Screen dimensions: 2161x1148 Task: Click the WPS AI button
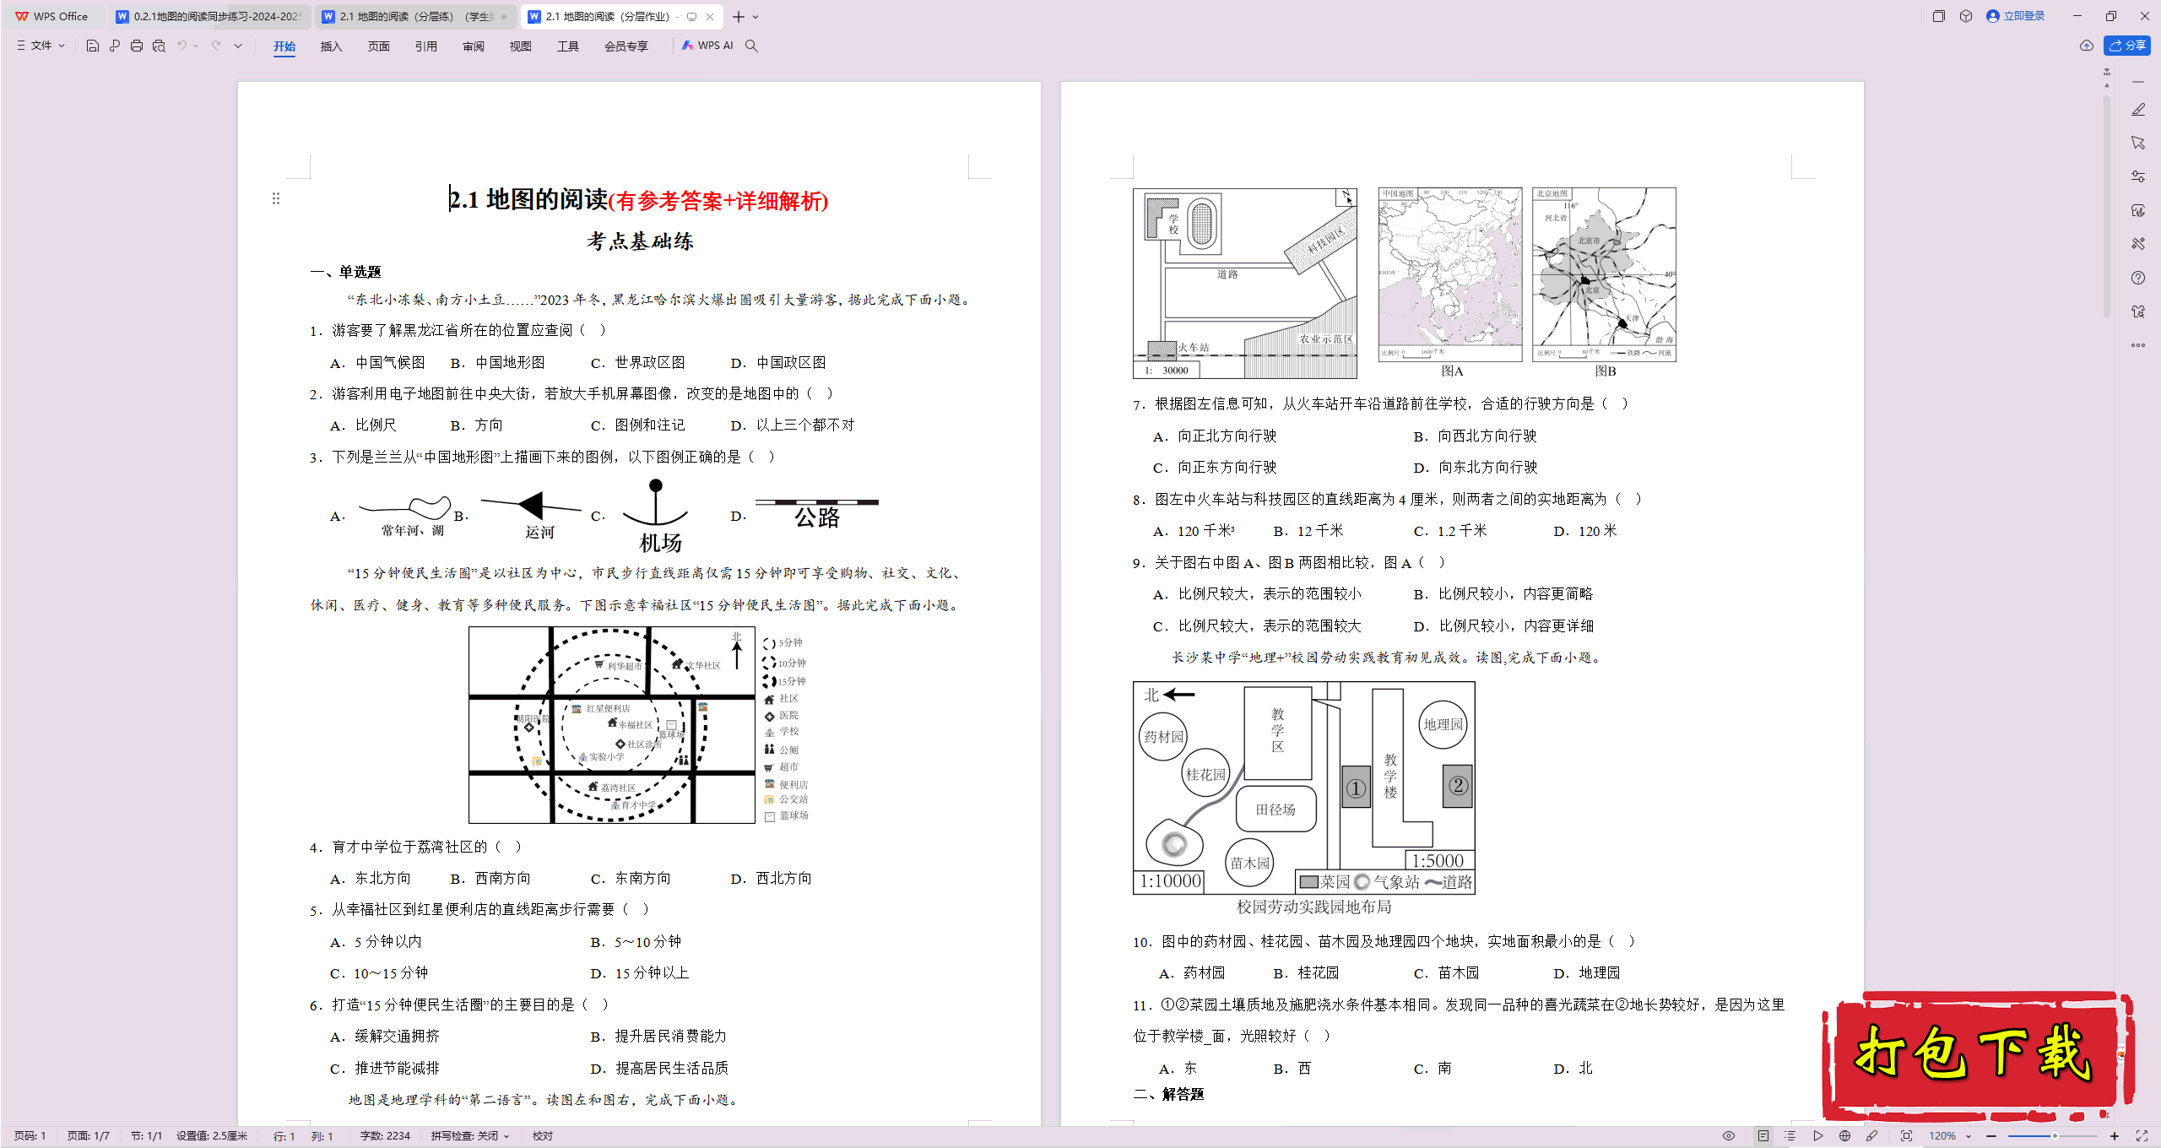(x=707, y=46)
